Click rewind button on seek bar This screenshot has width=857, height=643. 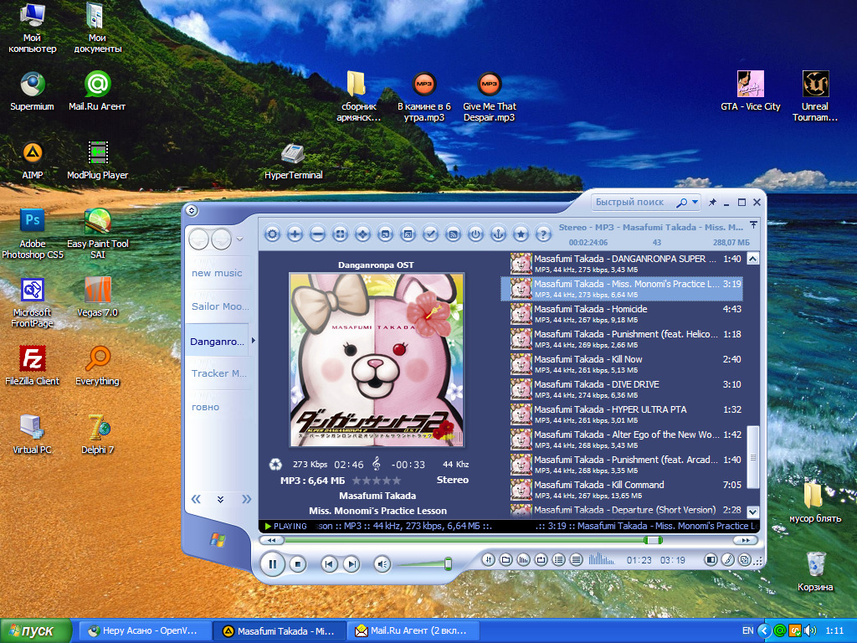[x=271, y=540]
